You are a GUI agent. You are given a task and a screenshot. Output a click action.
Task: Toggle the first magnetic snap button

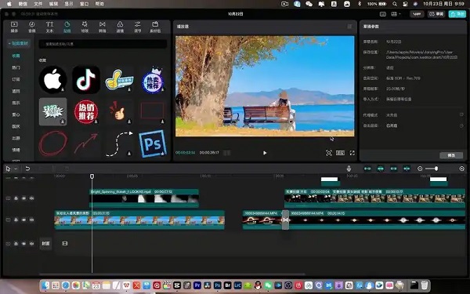(367, 169)
